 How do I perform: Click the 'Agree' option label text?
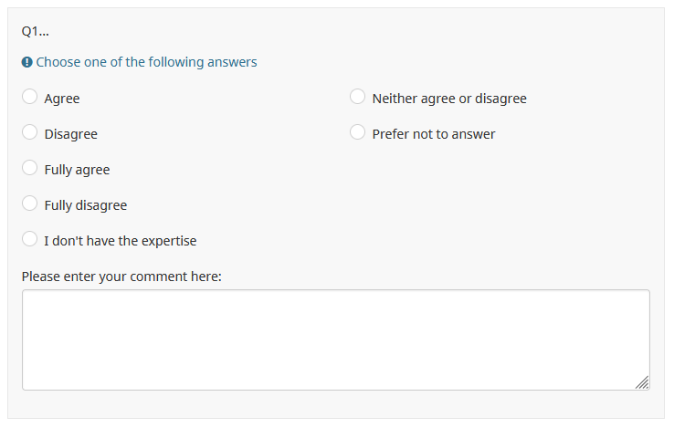point(62,99)
